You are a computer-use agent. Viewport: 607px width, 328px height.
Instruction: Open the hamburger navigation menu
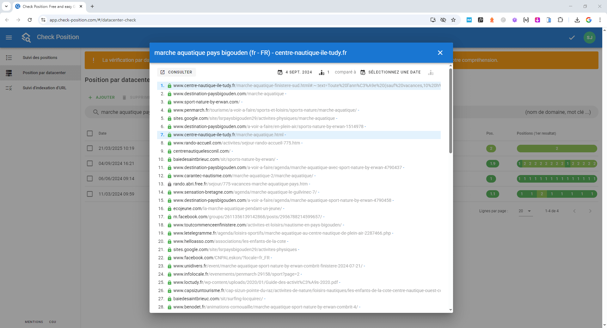pyautogui.click(x=9, y=38)
